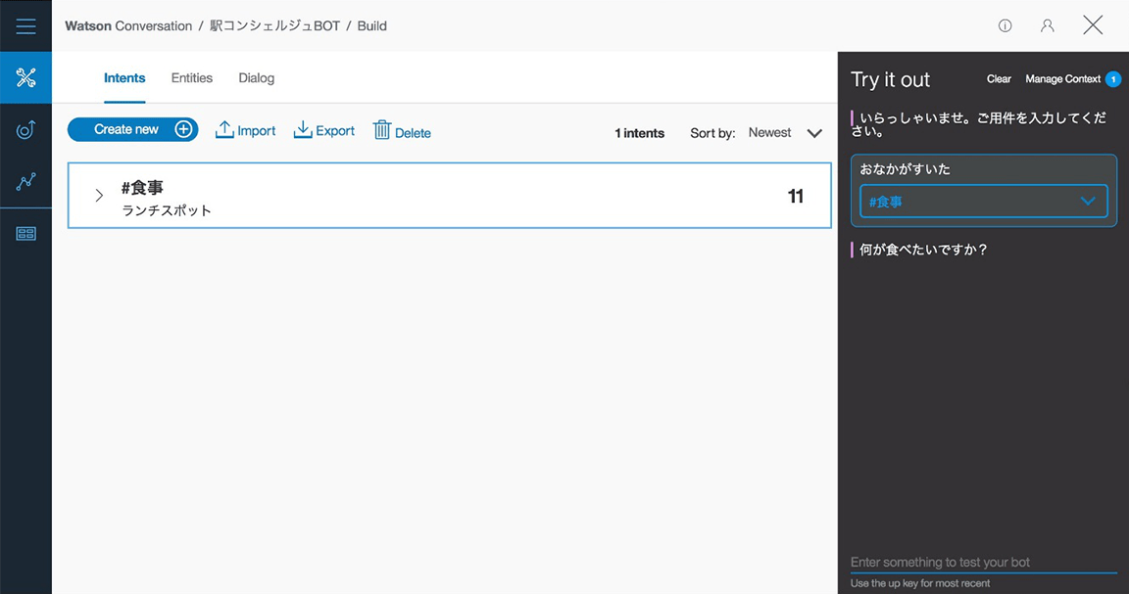The image size is (1129, 594).
Task: Open the #食事 intent title
Action: tap(142, 188)
